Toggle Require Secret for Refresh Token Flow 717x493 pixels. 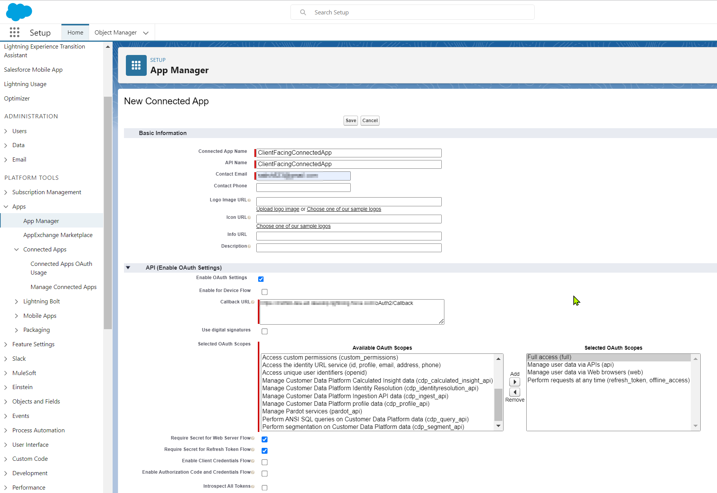(x=265, y=451)
